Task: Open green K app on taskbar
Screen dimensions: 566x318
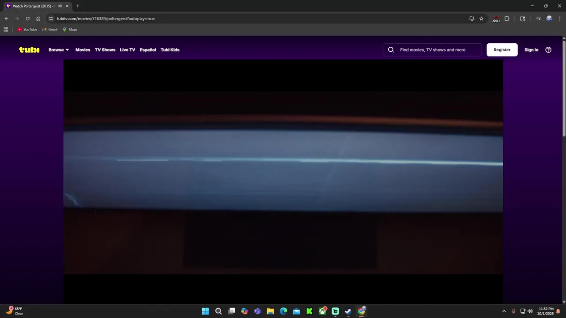Action: [309, 311]
